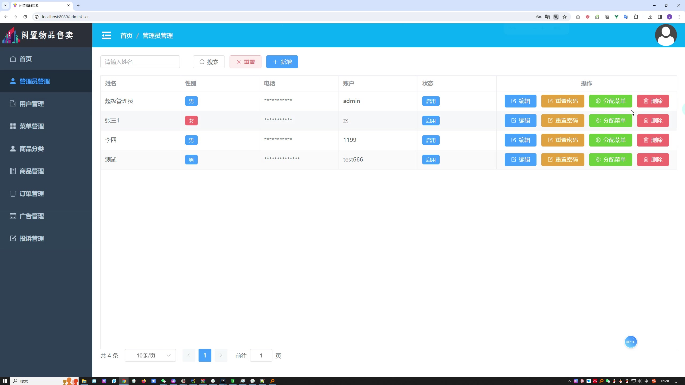Click 启用 status tag for zs
The width and height of the screenshot is (685, 385).
click(x=431, y=121)
